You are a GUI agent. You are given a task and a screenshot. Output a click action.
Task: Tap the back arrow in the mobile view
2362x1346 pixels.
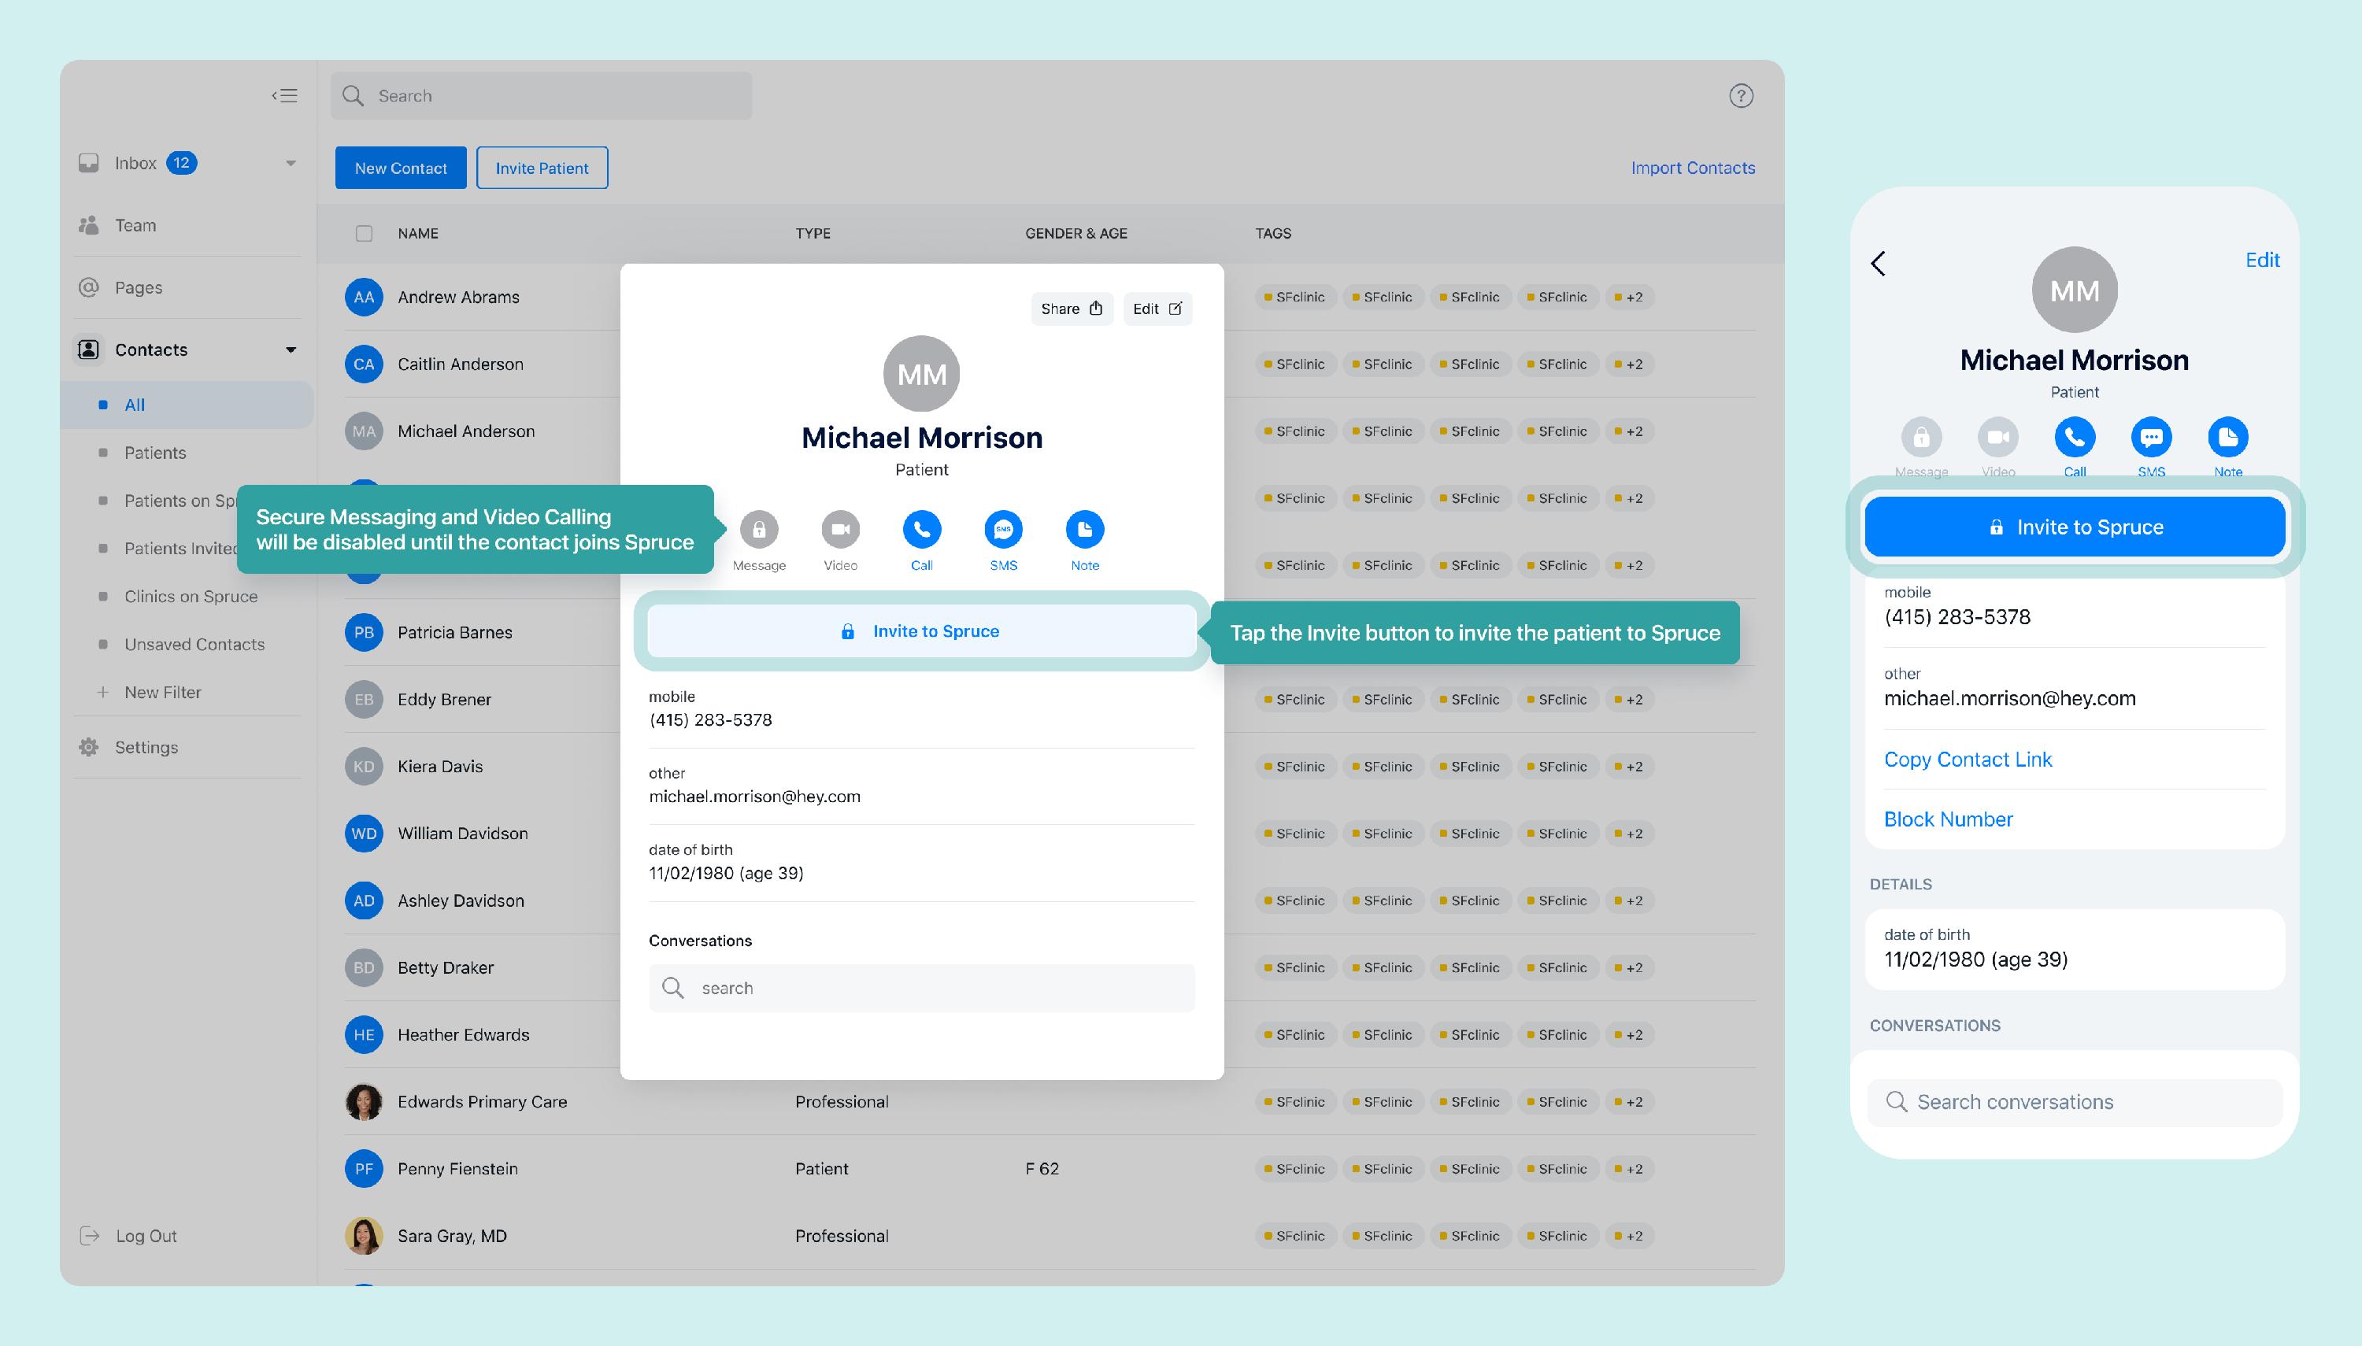pyautogui.click(x=1879, y=264)
